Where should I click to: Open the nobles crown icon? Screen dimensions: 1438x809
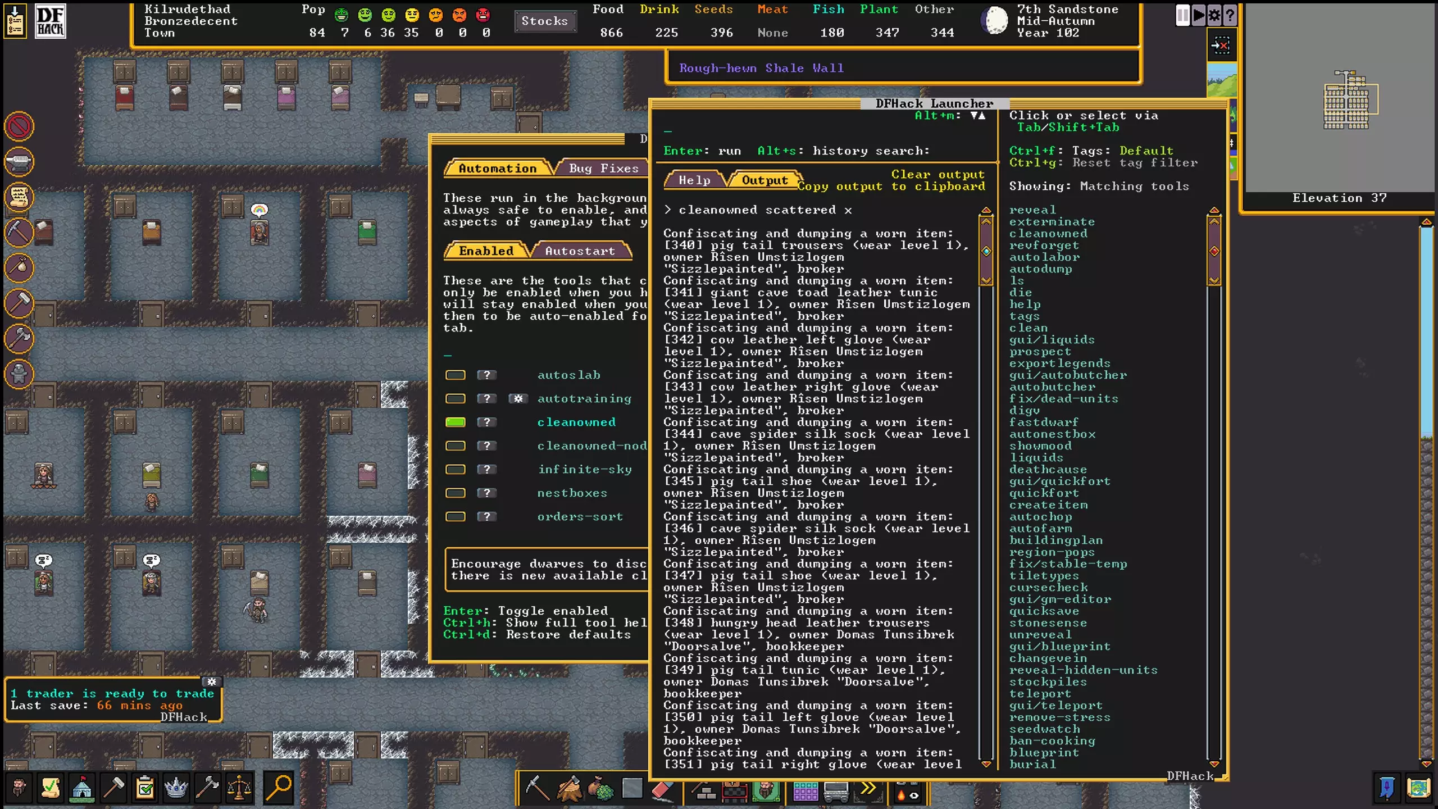click(176, 788)
